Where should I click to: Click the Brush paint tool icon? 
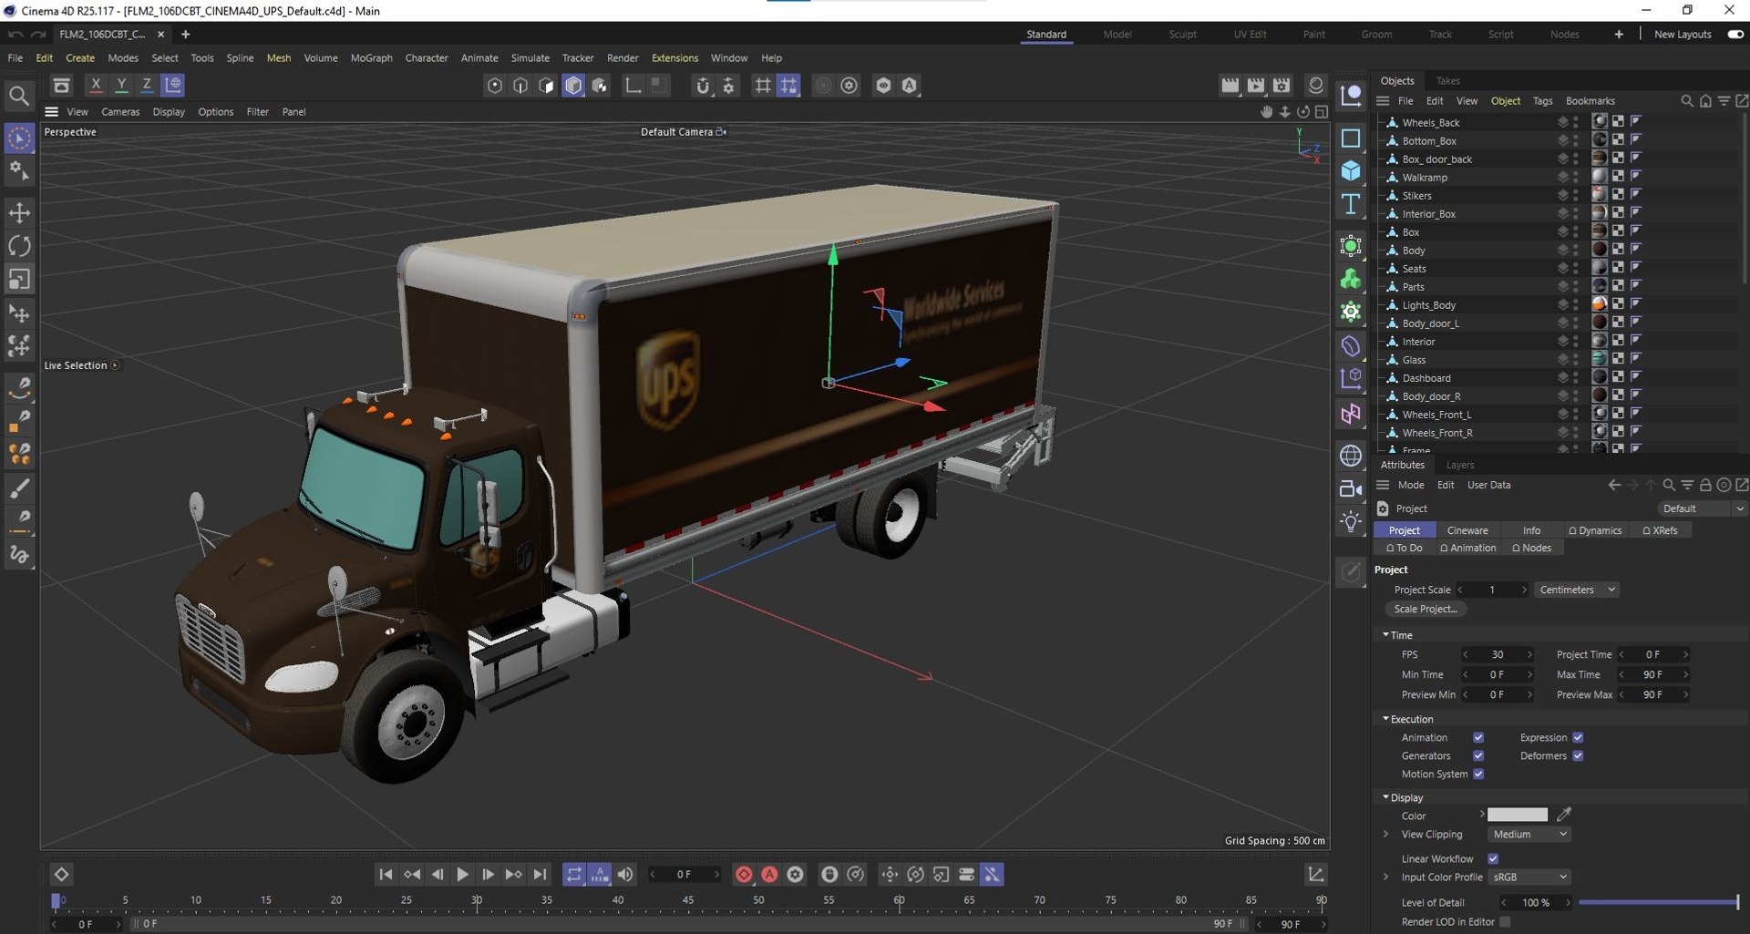click(x=19, y=488)
